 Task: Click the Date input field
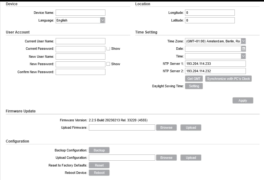pos(213,49)
